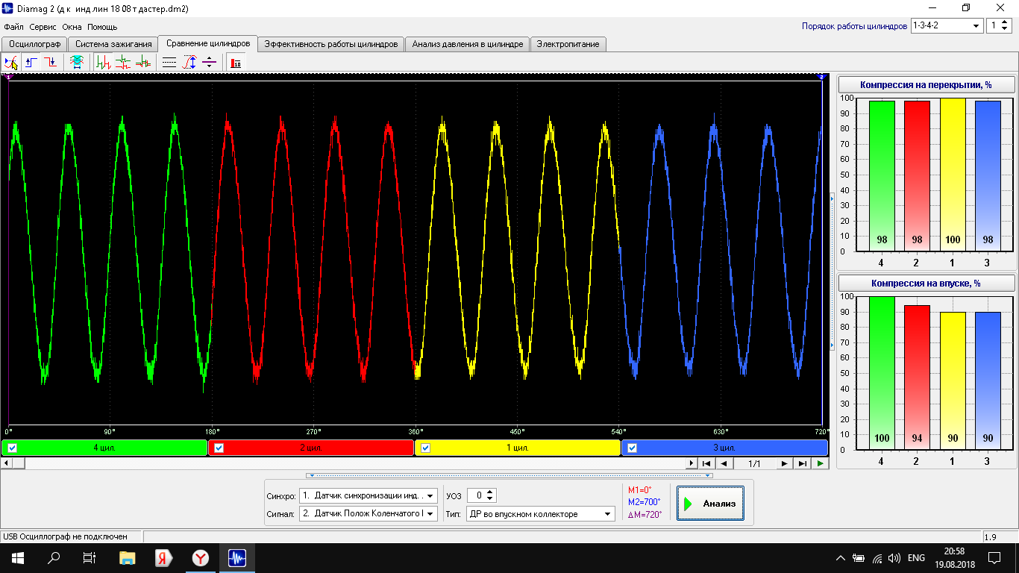Click the yellow cylinder 1 bar in overlap chart
This screenshot has width=1019, height=573.
pyautogui.click(x=952, y=175)
